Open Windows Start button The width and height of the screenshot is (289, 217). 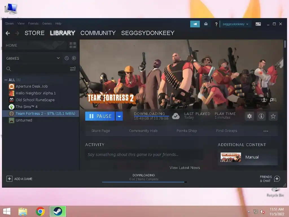[x=7, y=211]
